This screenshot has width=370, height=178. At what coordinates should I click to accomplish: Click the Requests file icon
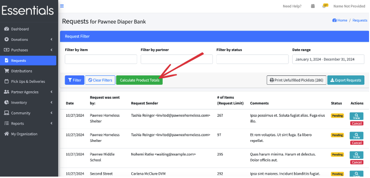coord(7,60)
